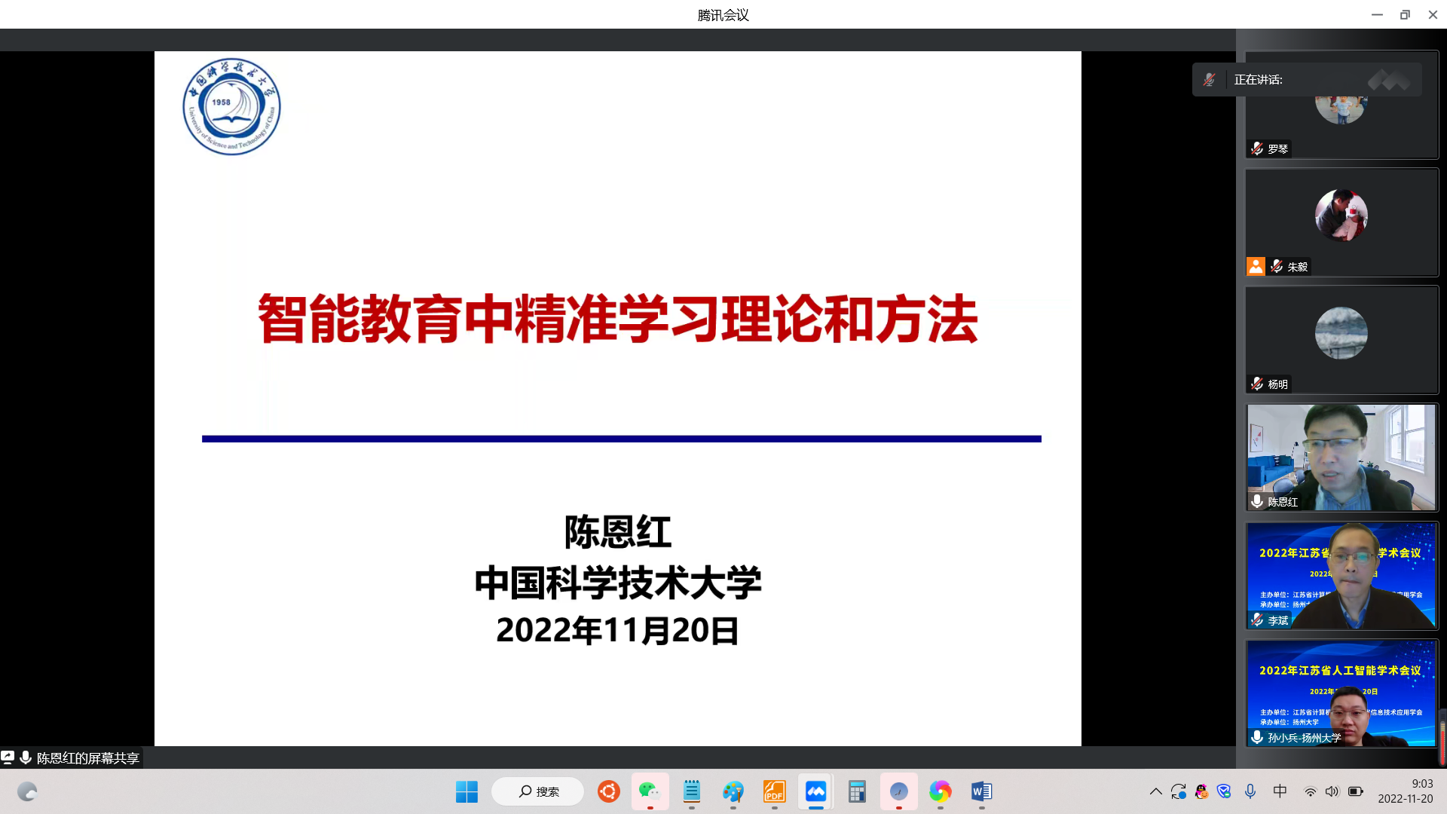The height and width of the screenshot is (814, 1447).
Task: Click muted mic icon in speaking banner
Action: point(1210,80)
